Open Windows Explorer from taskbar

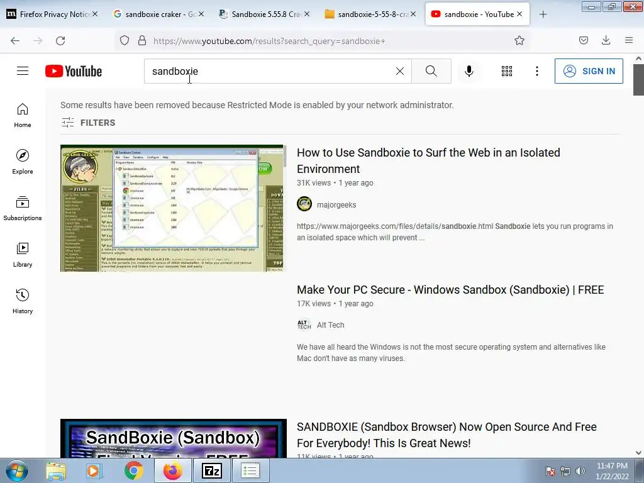[56, 470]
